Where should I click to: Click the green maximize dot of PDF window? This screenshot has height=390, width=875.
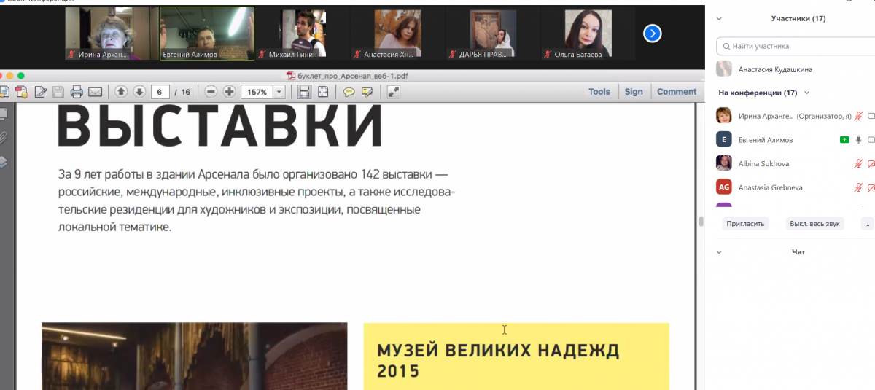coord(21,75)
